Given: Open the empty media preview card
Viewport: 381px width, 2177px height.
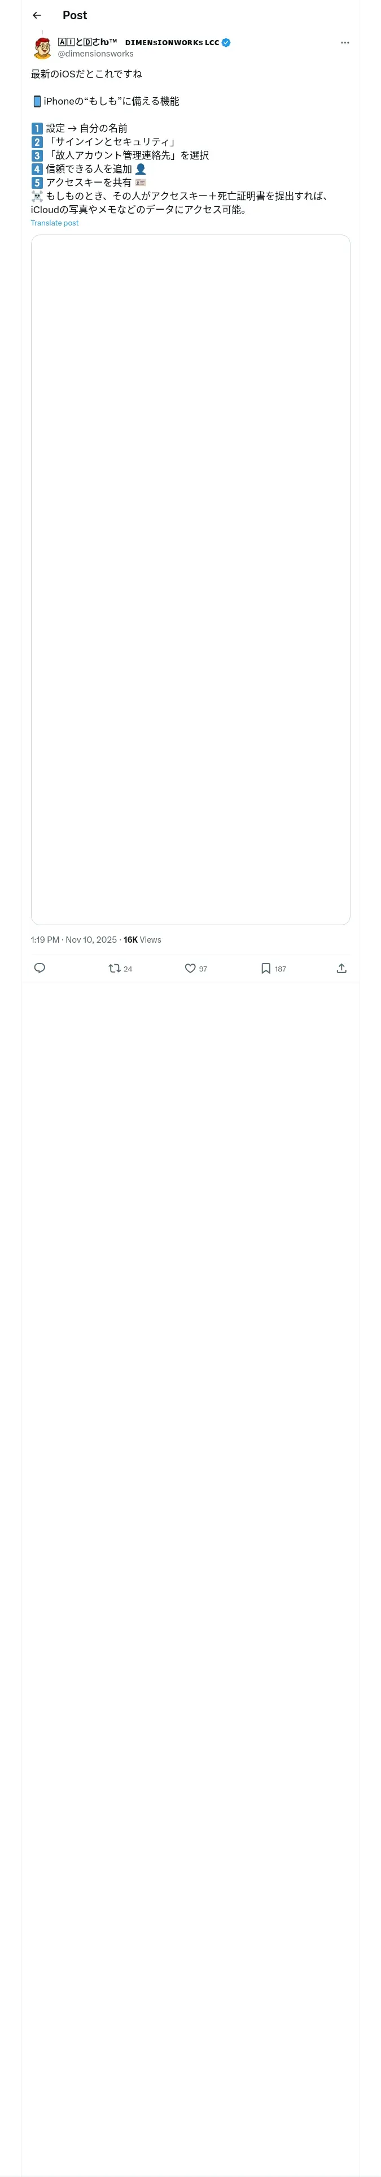Looking at the screenshot, I should (191, 579).
